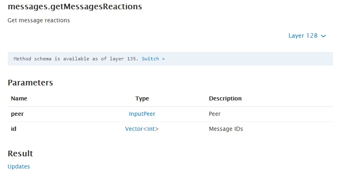Click the Type column header
Viewport: 362px width, 177px height.
pos(142,98)
